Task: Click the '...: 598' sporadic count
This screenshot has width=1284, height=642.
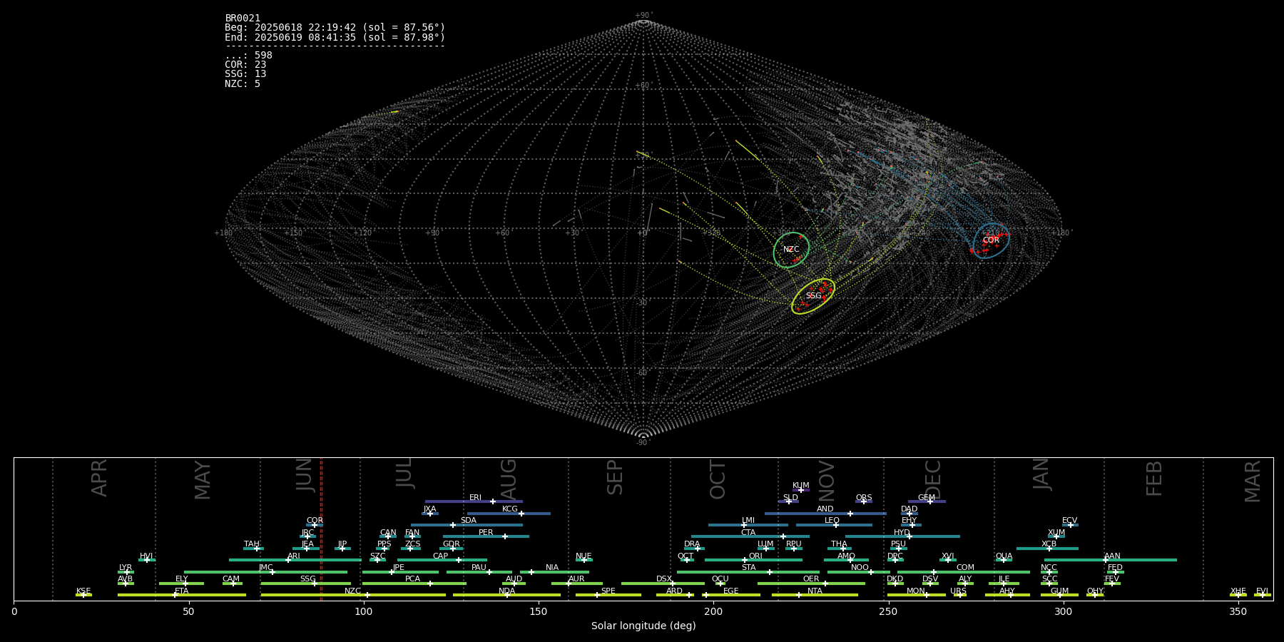Action: pyautogui.click(x=248, y=55)
